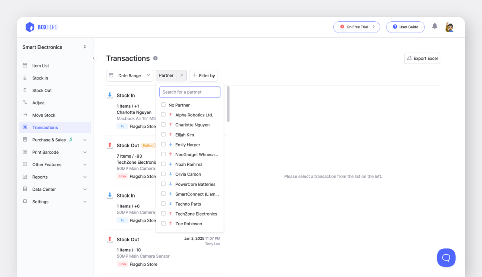
Task: Open the User Guide
Action: pos(405,27)
